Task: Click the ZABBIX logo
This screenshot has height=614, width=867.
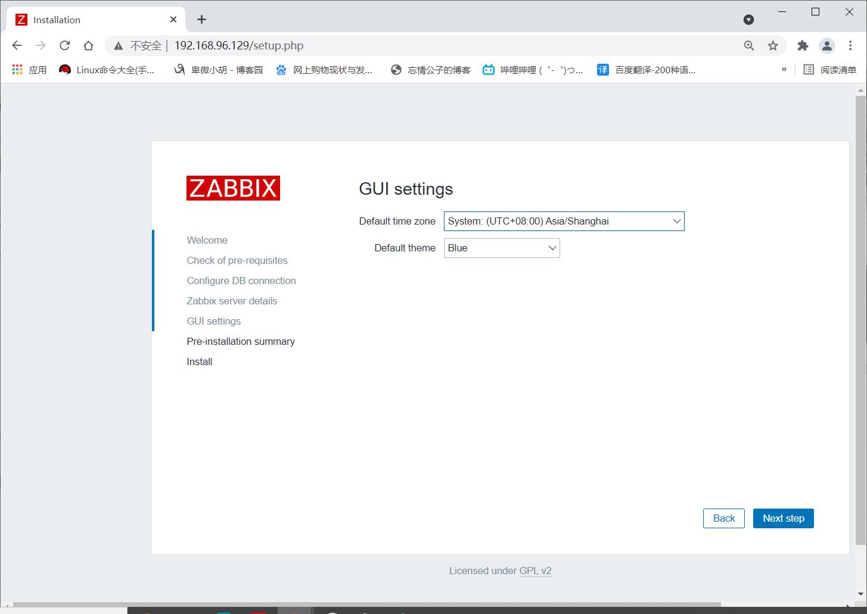Action: pyautogui.click(x=233, y=188)
